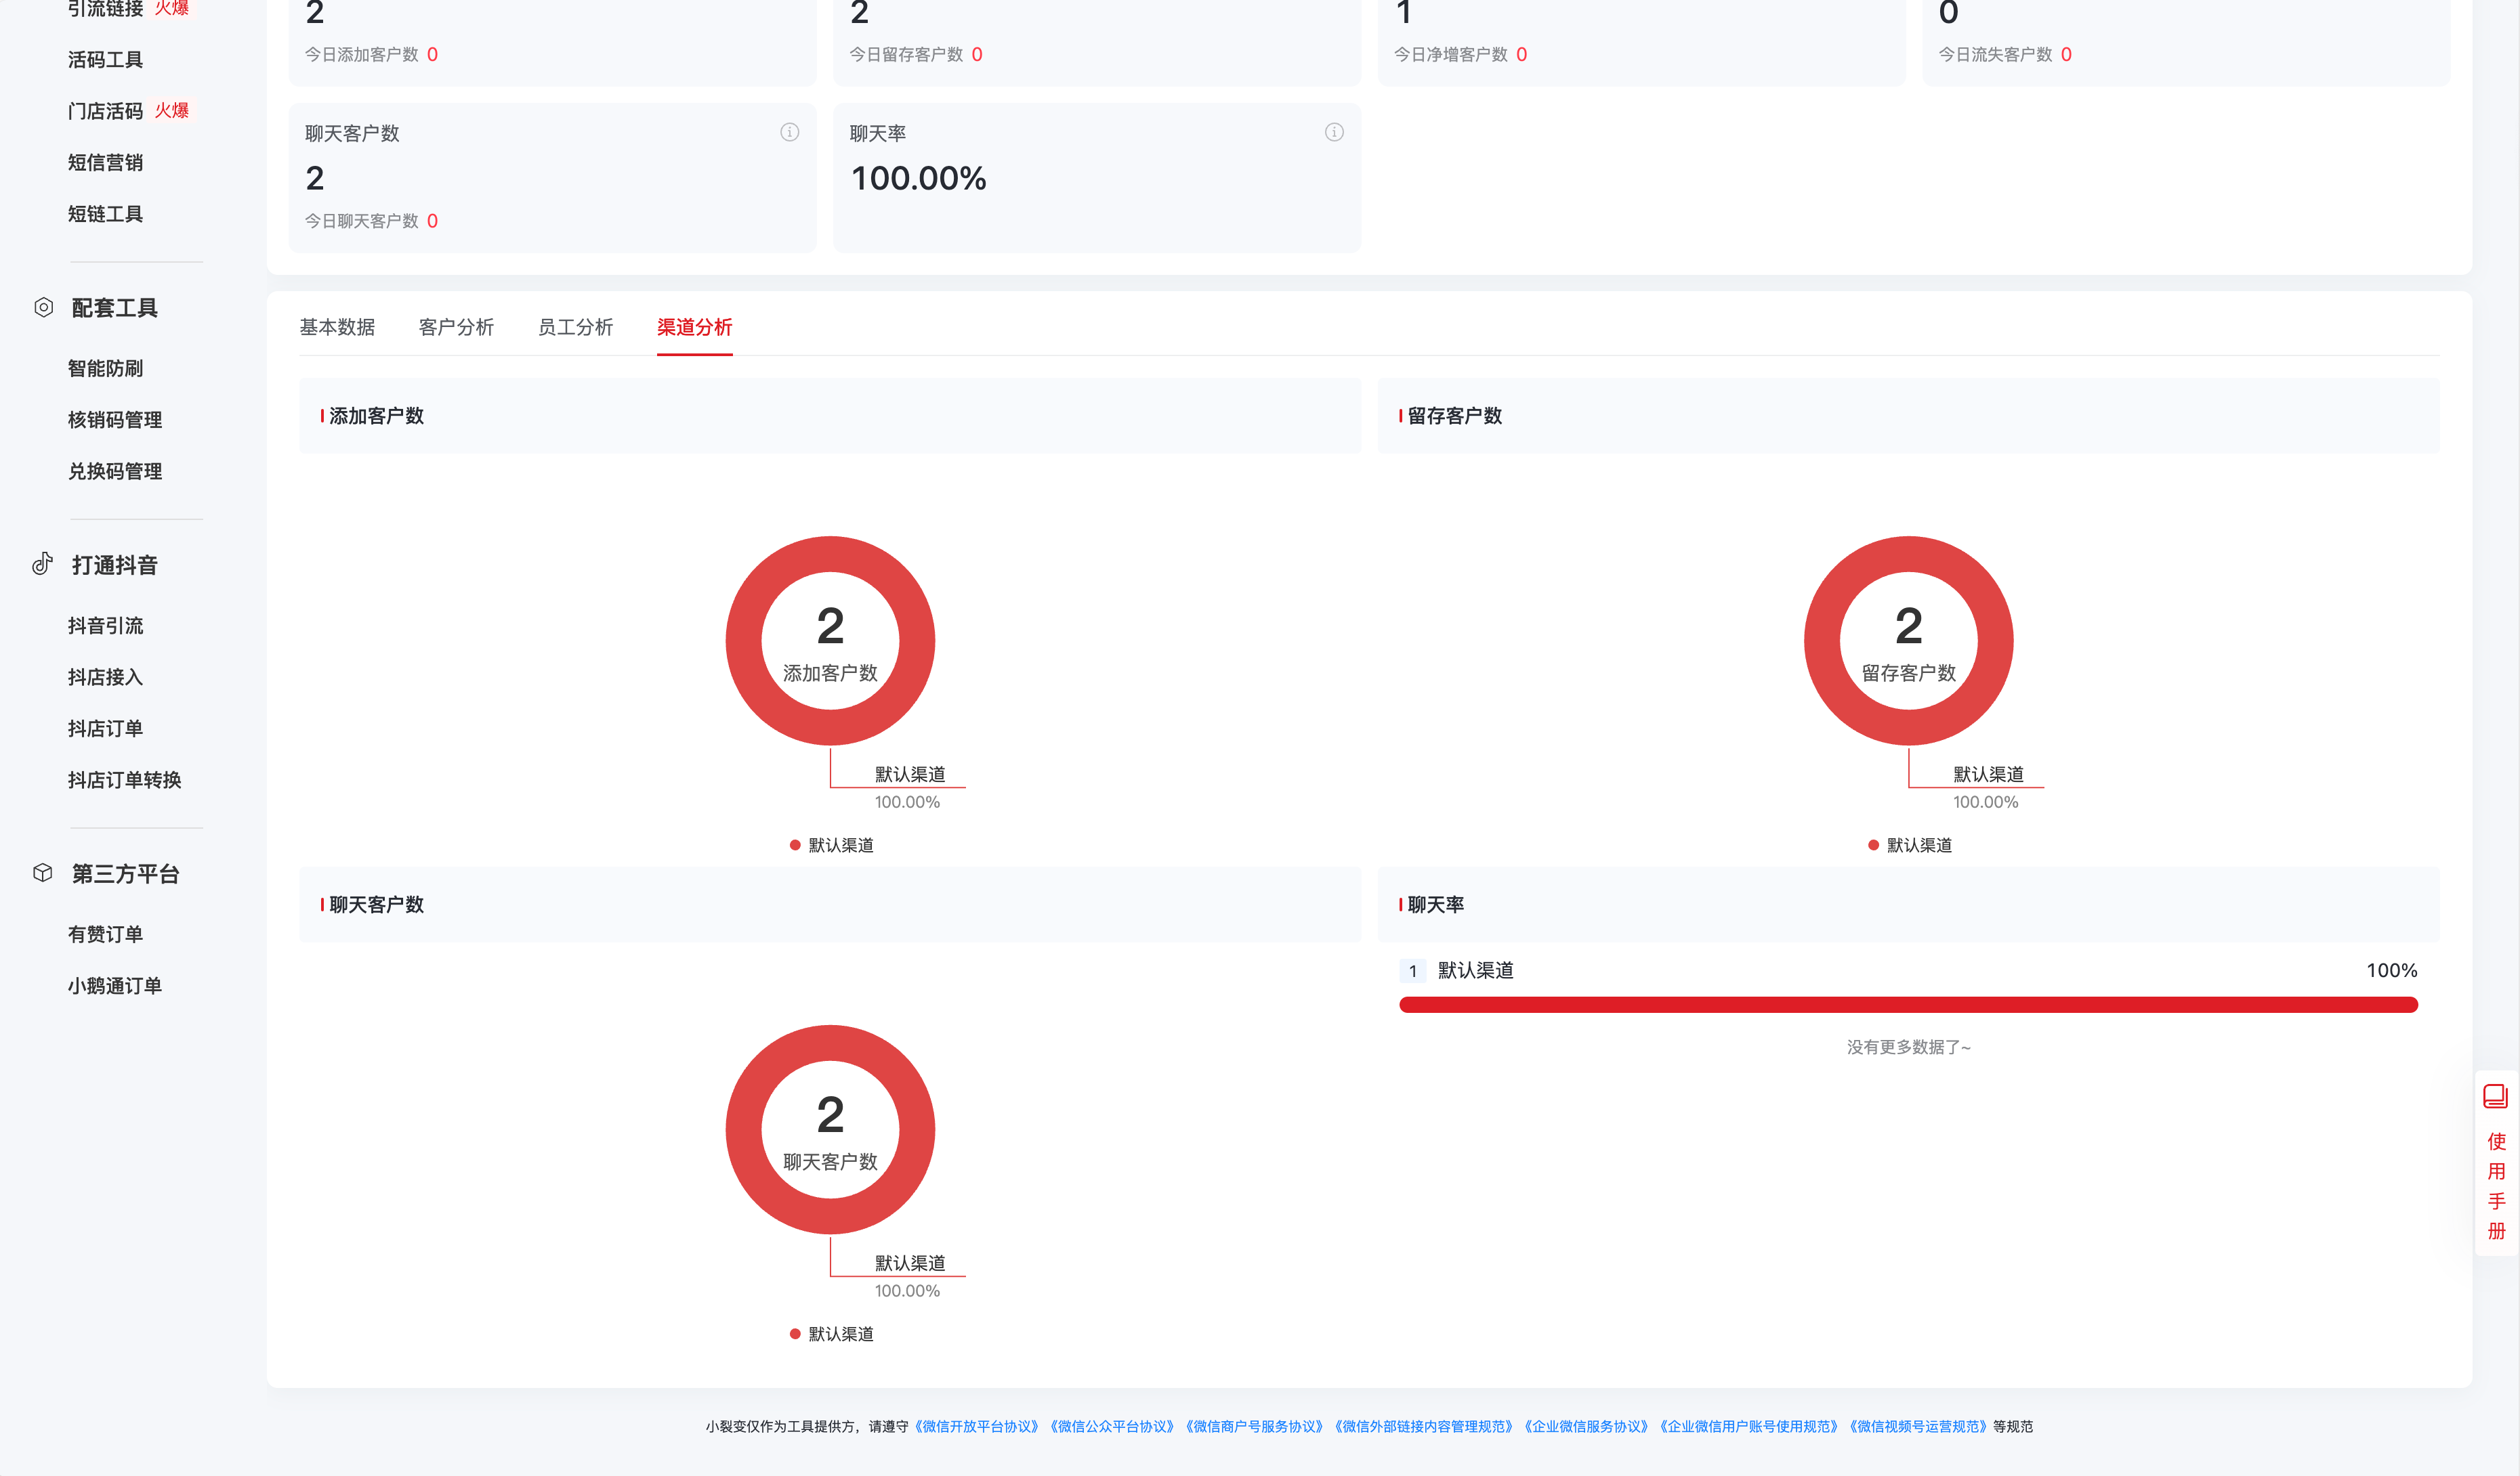Click the 100% value in 聊天率 ranking
The width and height of the screenshot is (2520, 1476).
[x=2391, y=970]
